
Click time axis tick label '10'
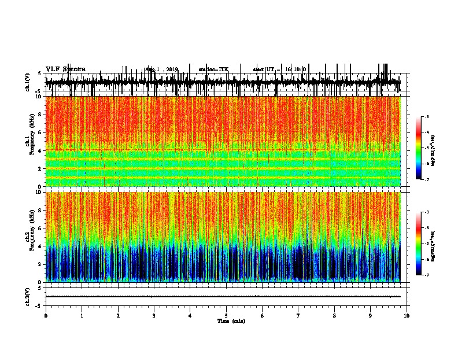pyautogui.click(x=407, y=316)
